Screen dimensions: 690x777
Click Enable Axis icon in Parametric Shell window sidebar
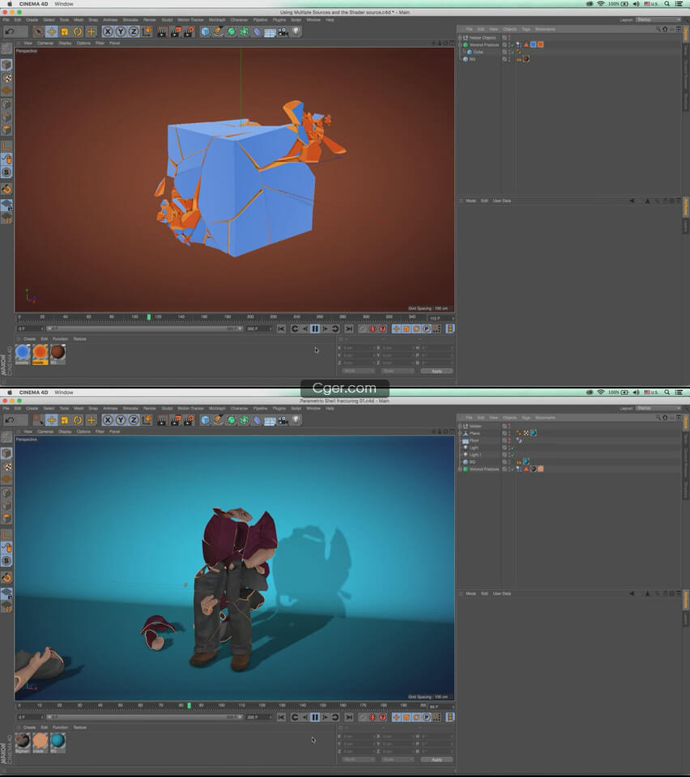coord(6,535)
